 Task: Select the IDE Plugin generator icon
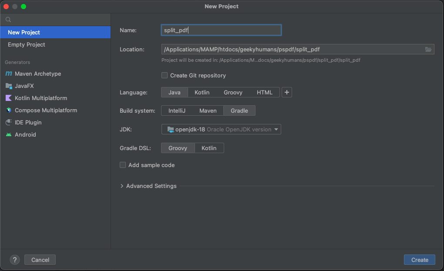9,122
